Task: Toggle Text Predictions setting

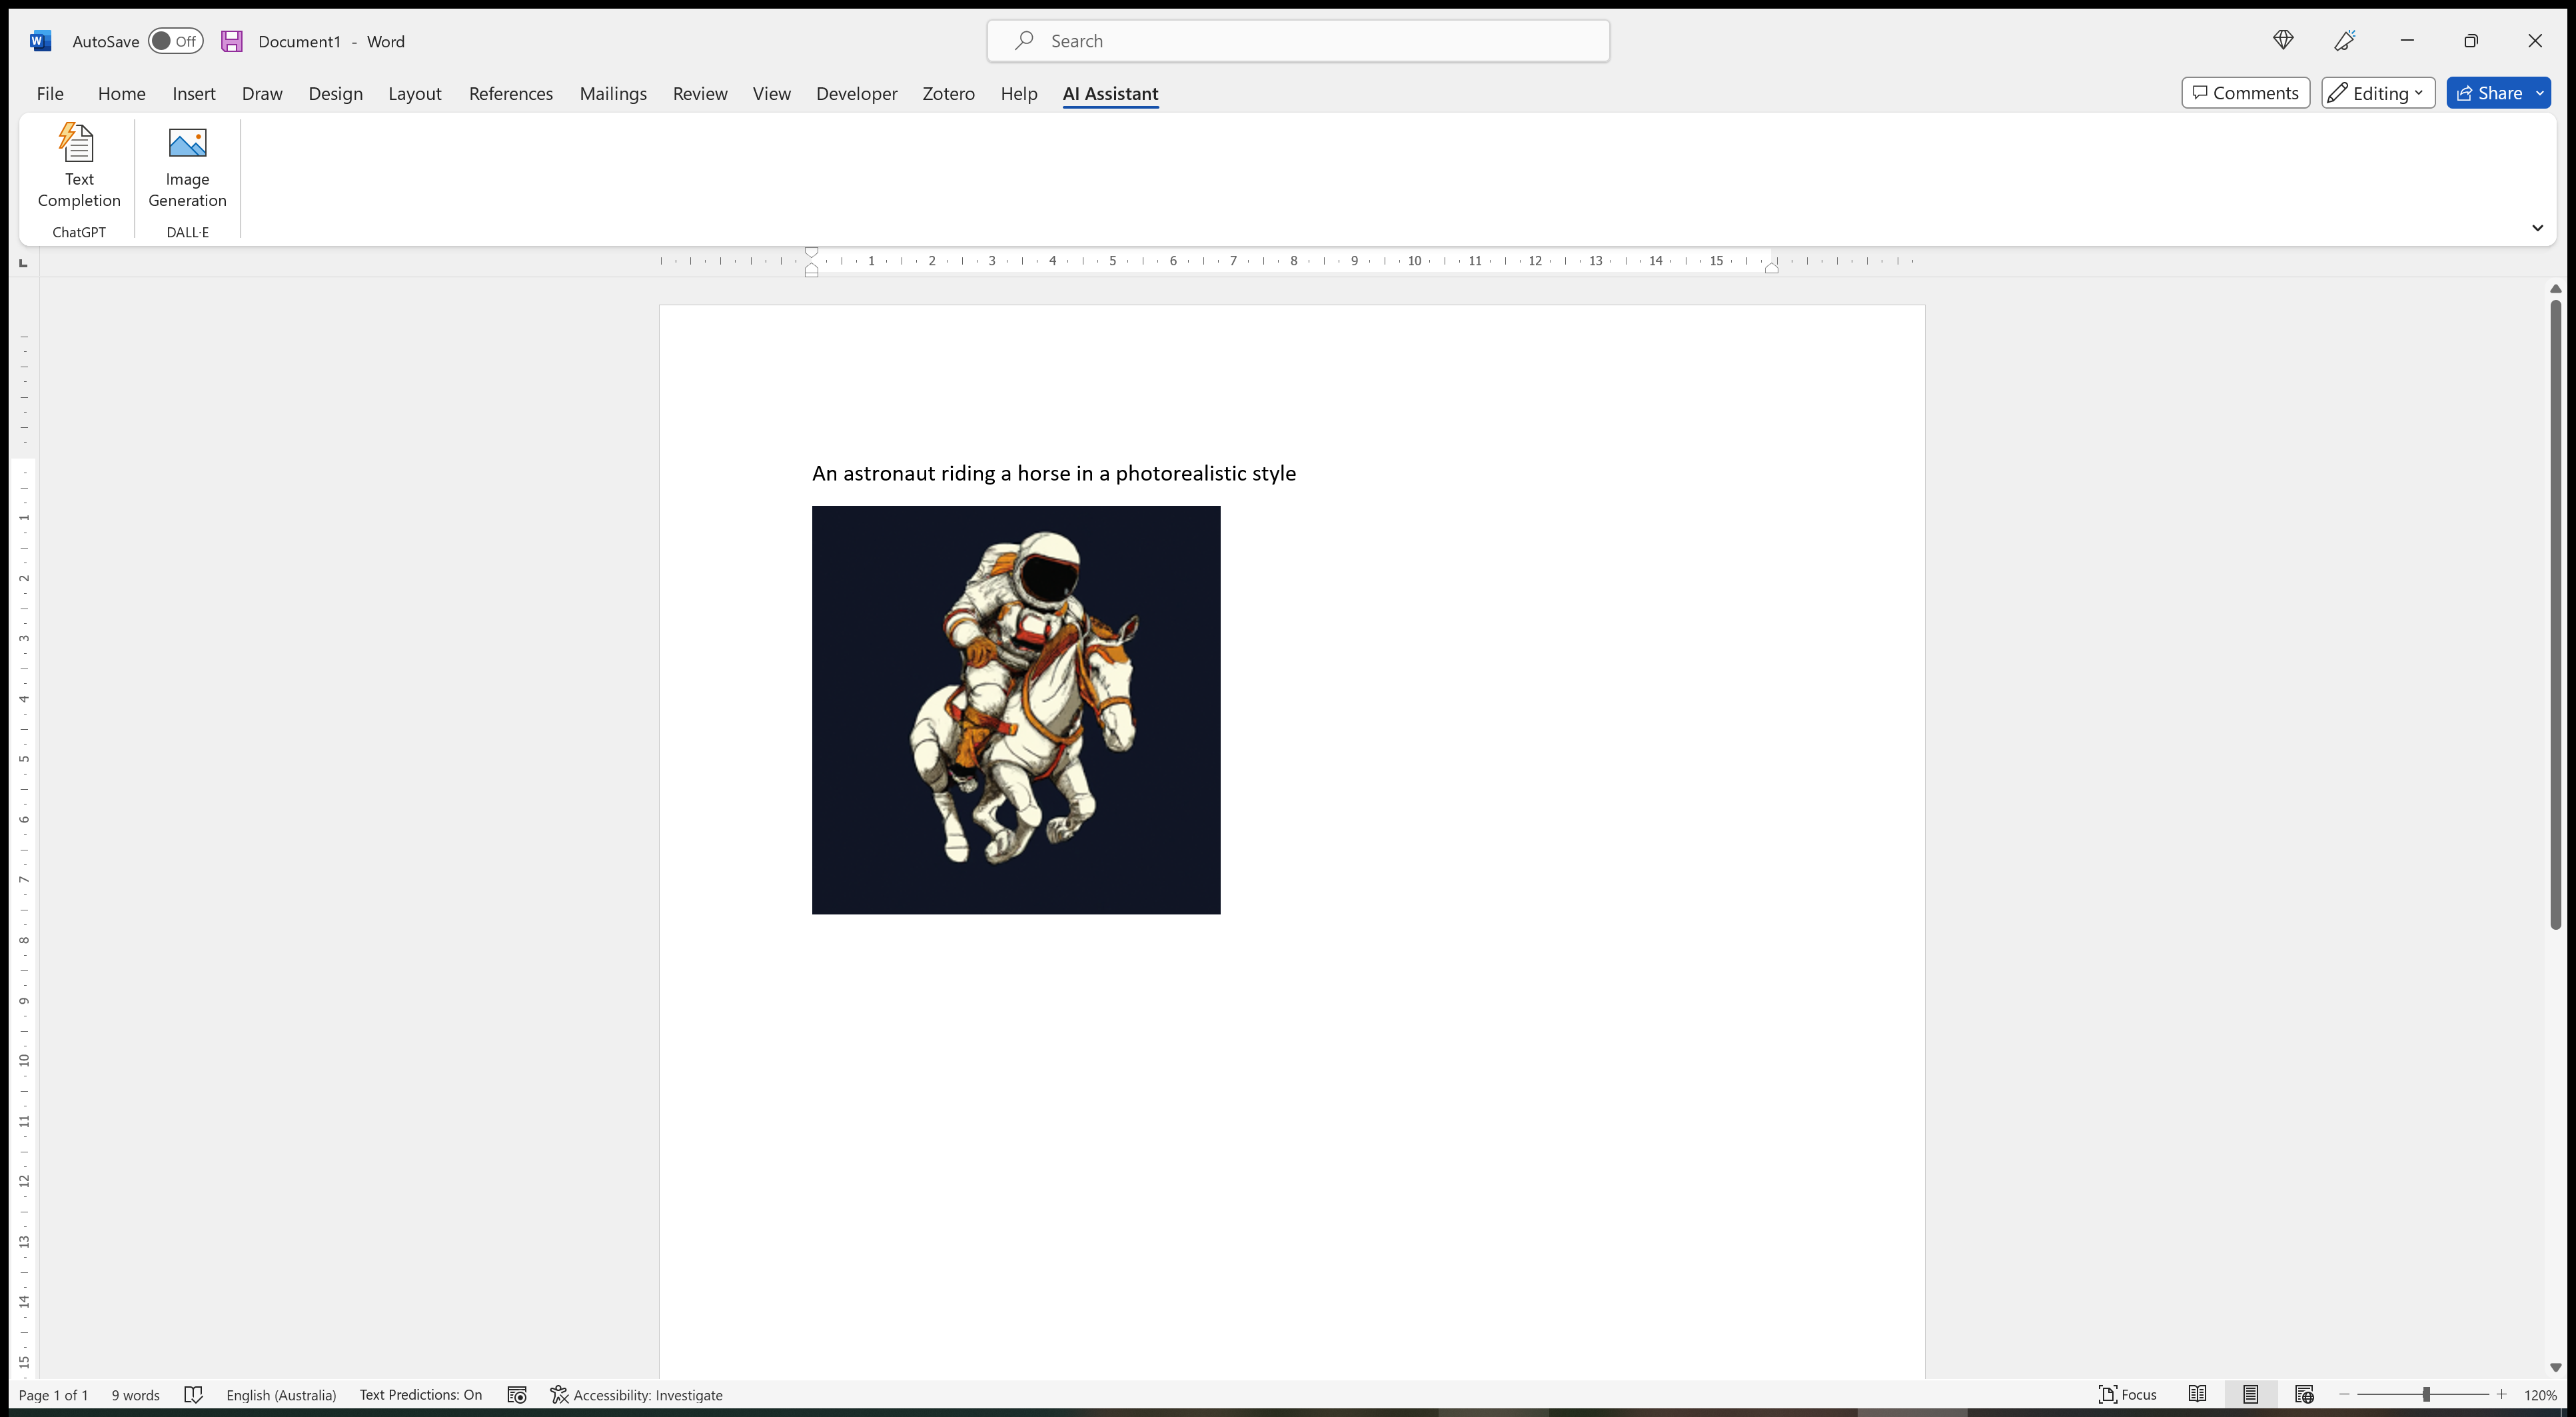Action: 420,1395
